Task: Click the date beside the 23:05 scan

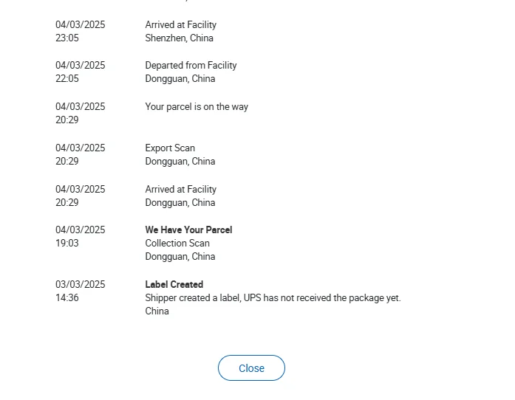Action: point(80,24)
